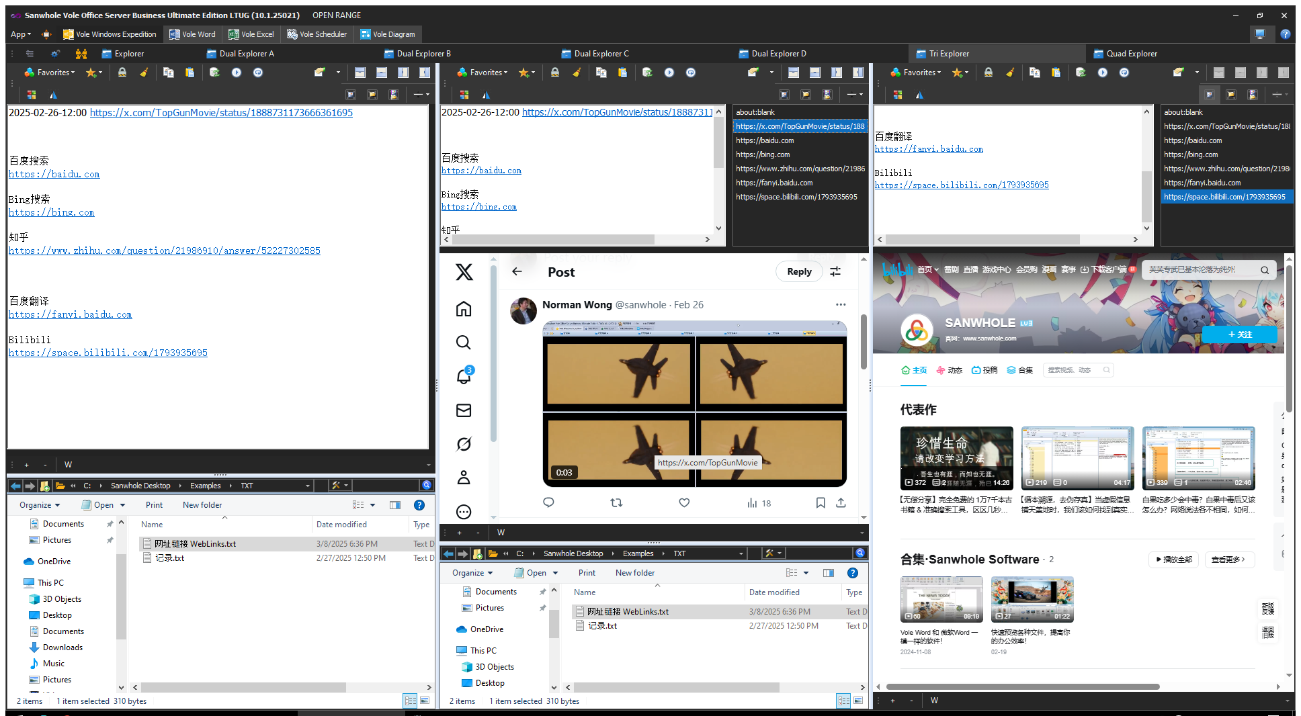Go back using X post back arrow
Screen dimensions: 1301x716
(x=517, y=271)
